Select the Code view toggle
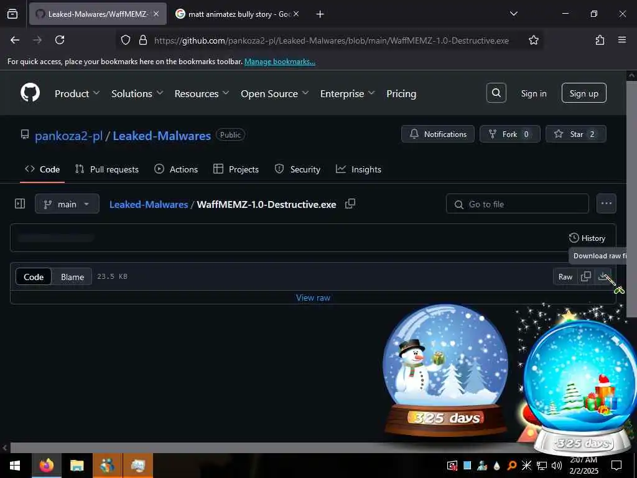 pyautogui.click(x=34, y=277)
